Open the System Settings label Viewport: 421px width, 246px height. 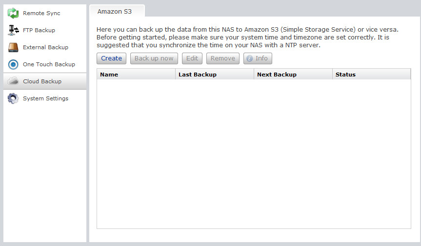coord(45,98)
